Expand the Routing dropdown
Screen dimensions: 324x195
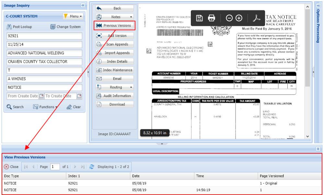pyautogui.click(x=115, y=87)
